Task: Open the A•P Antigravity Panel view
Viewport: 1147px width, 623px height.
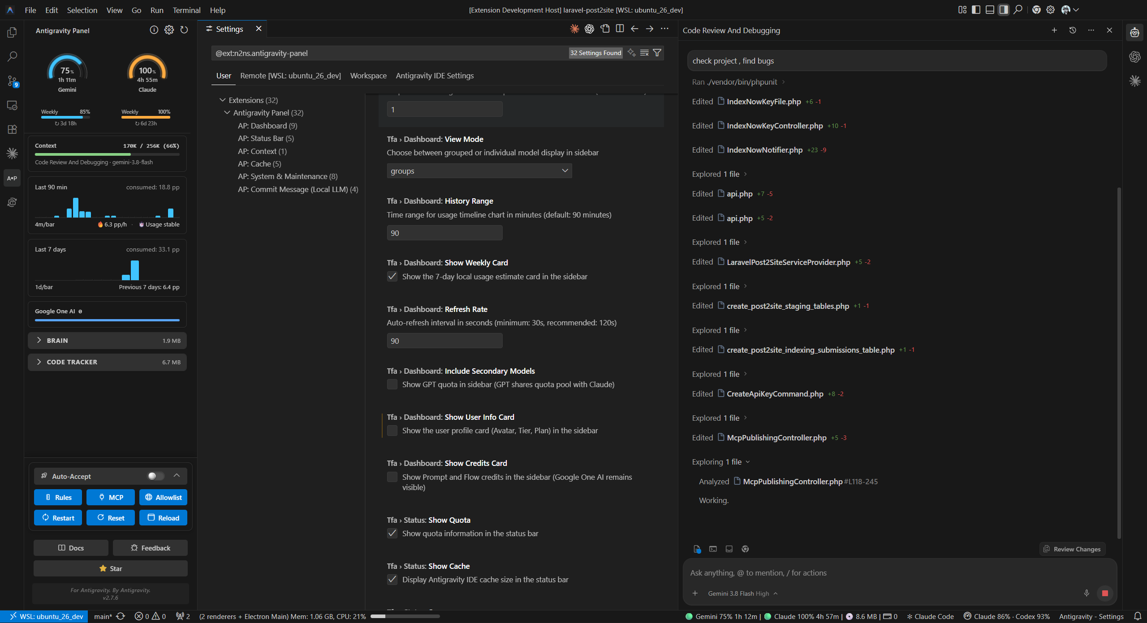Action: point(12,178)
